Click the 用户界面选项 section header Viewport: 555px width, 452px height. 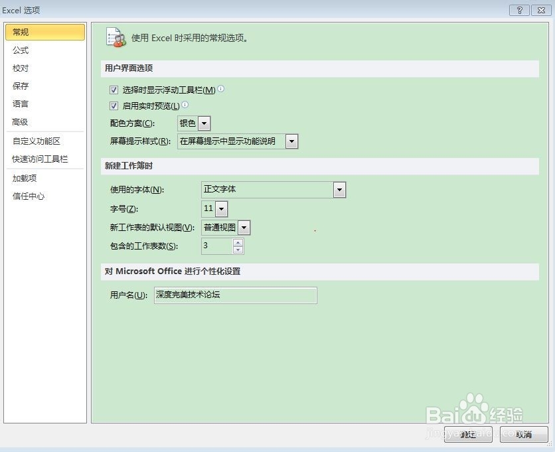point(320,68)
